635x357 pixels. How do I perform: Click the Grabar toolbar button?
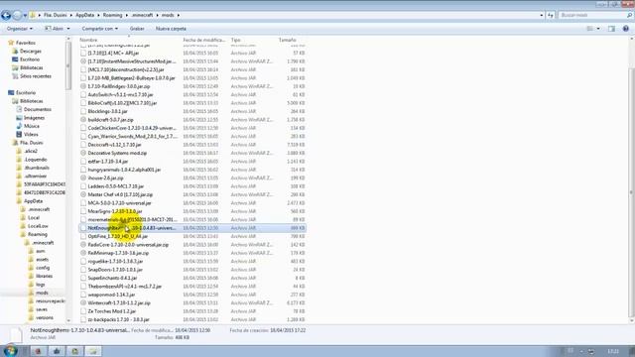point(137,29)
